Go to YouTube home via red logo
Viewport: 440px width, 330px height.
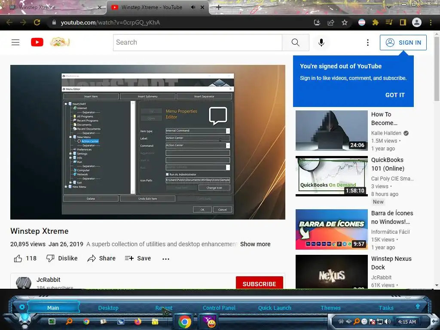coord(37,43)
